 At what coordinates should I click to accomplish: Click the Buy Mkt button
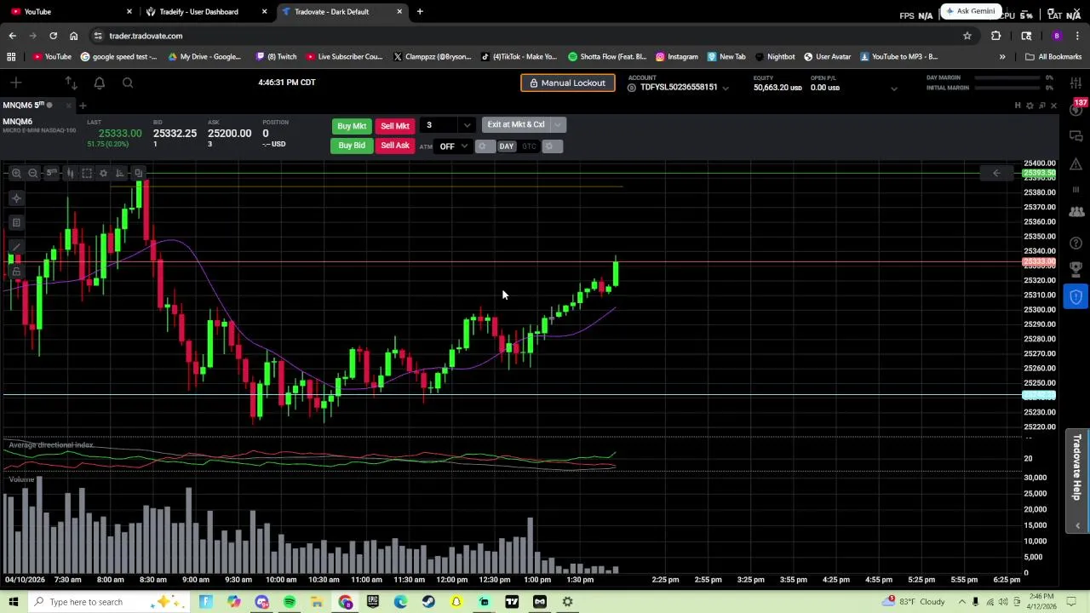coord(352,126)
